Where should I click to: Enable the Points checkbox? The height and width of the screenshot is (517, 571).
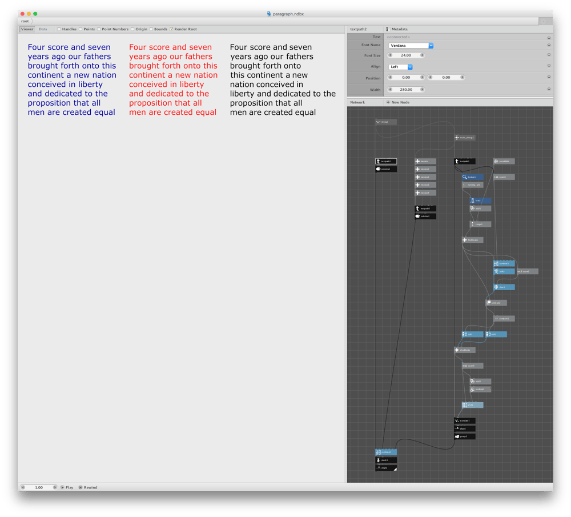click(x=81, y=29)
